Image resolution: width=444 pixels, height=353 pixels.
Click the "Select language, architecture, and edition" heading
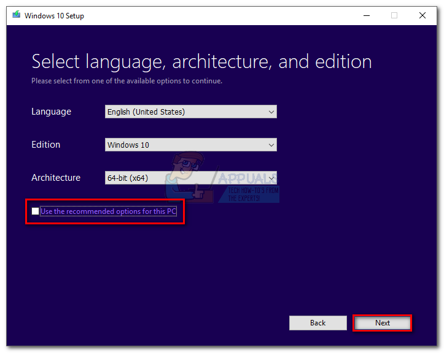click(x=201, y=62)
